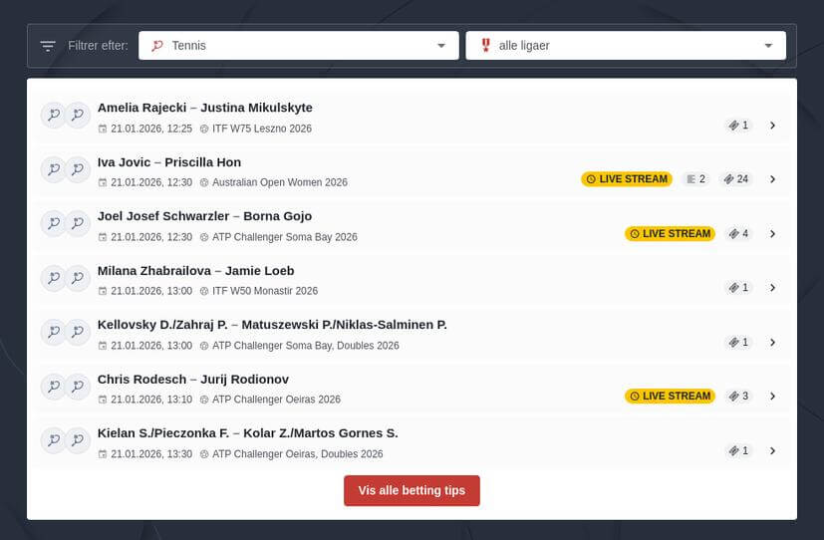Click tips count 24 badge on Iva Jovic row
Image resolution: width=824 pixels, height=540 pixels.
[x=736, y=179]
